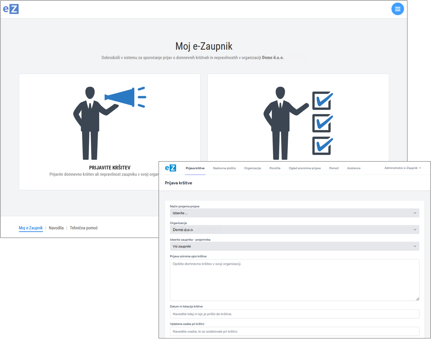The image size is (431, 359).
Task: Open Ogled anonimne prijave tab
Action: [x=305, y=168]
